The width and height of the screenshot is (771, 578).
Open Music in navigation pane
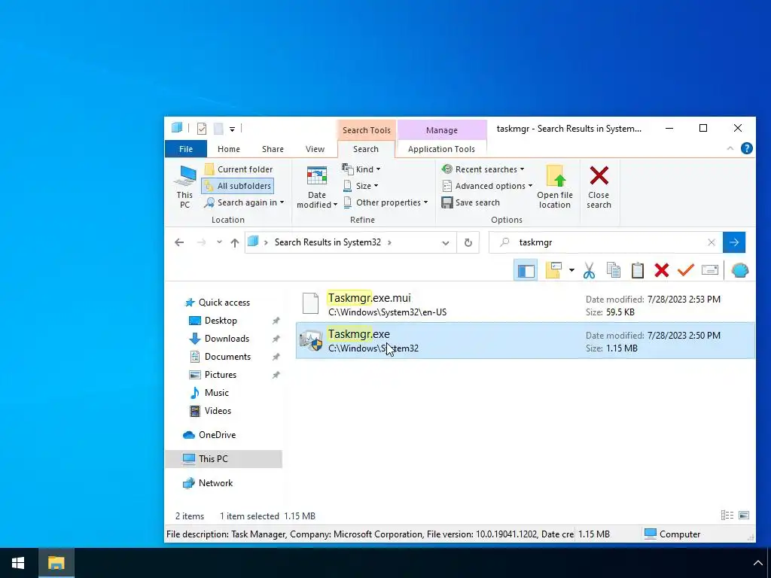209,393
